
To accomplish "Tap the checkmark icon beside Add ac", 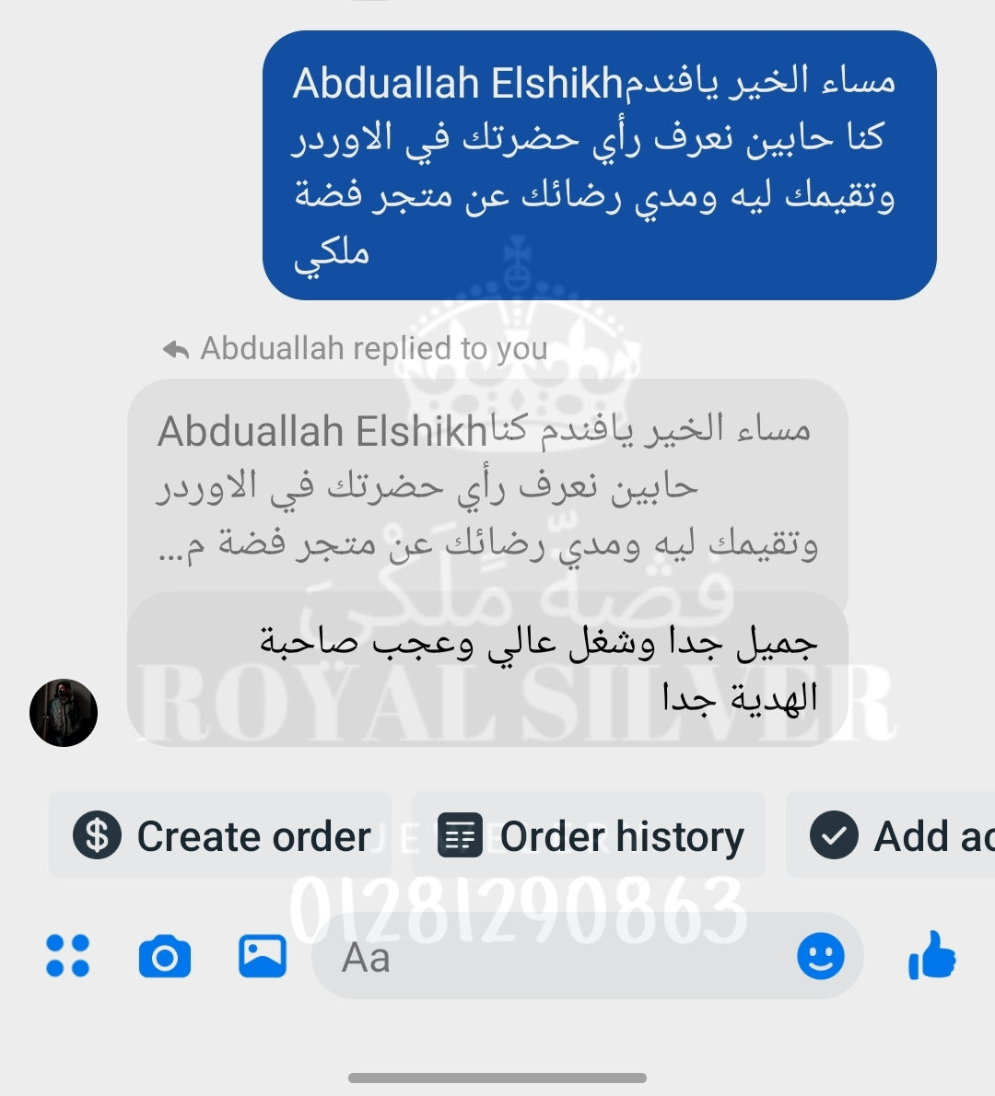I will coord(834,835).
